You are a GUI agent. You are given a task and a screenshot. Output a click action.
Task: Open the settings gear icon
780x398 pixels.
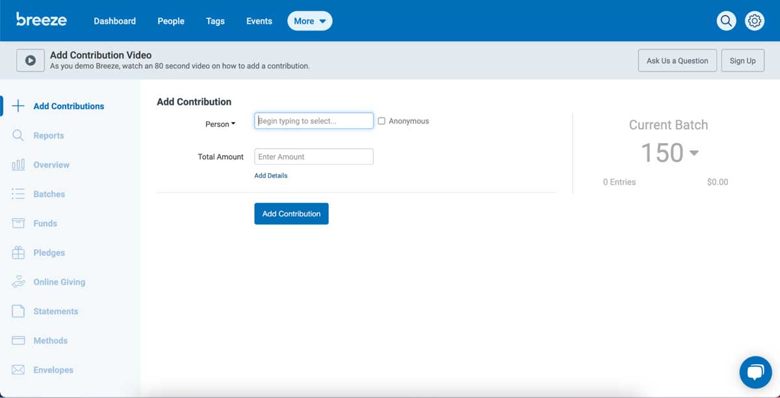click(x=754, y=20)
